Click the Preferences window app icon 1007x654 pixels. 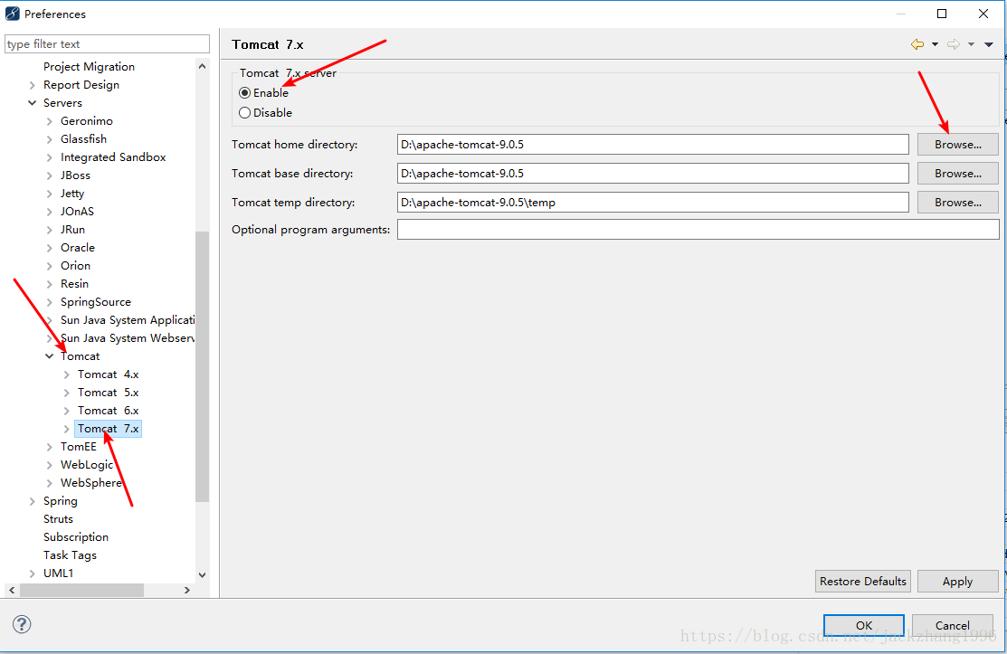12,14
